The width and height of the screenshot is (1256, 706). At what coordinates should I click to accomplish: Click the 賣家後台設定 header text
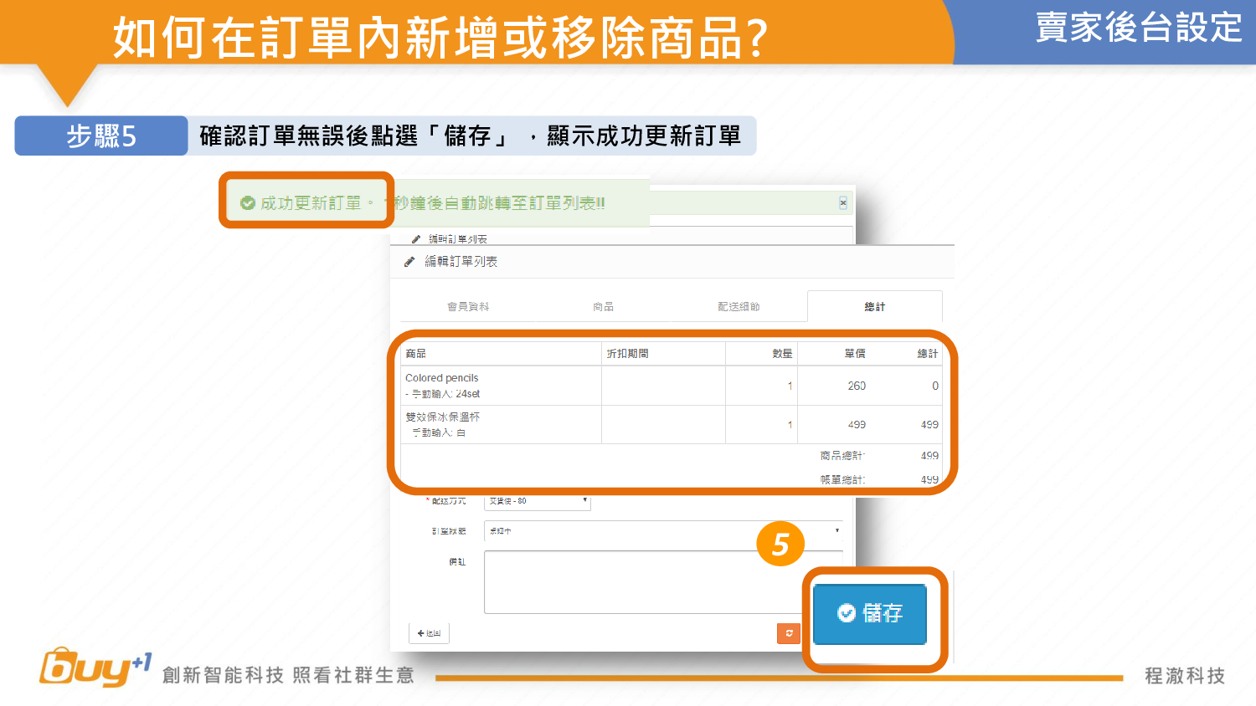click(1138, 28)
